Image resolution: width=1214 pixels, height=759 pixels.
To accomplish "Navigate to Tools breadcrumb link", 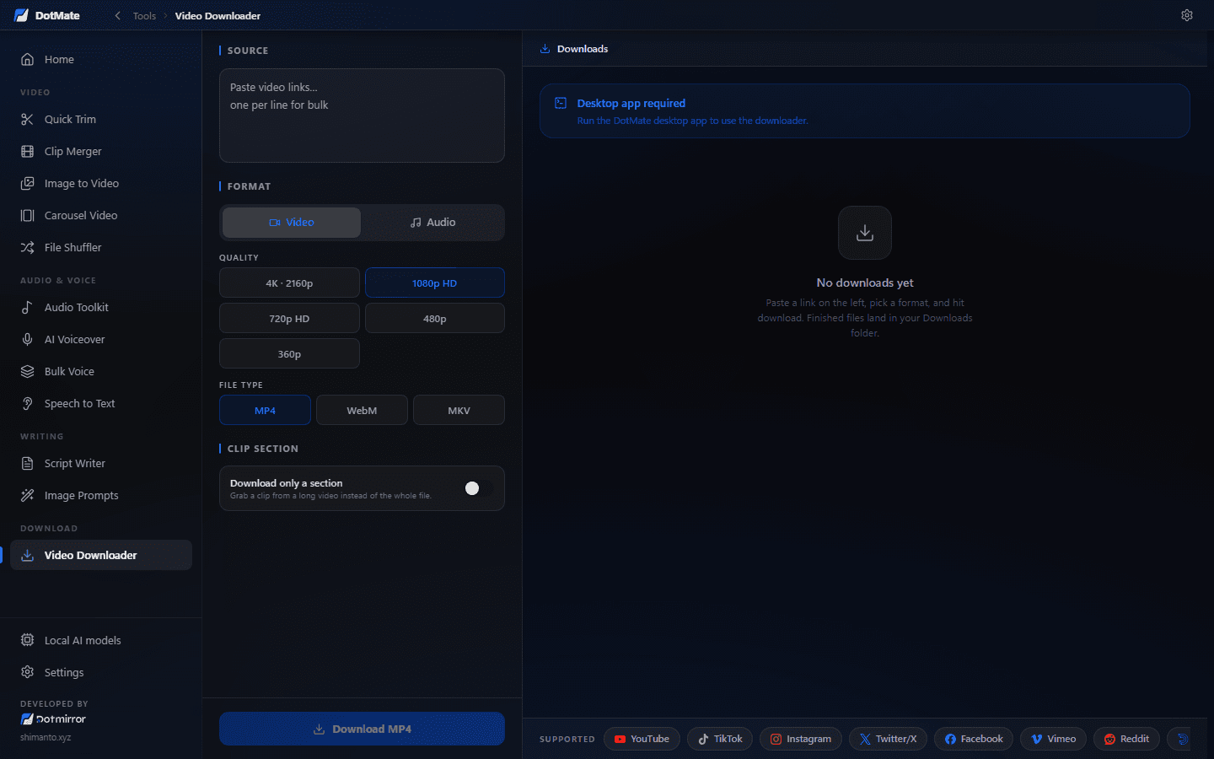I will coord(144,16).
